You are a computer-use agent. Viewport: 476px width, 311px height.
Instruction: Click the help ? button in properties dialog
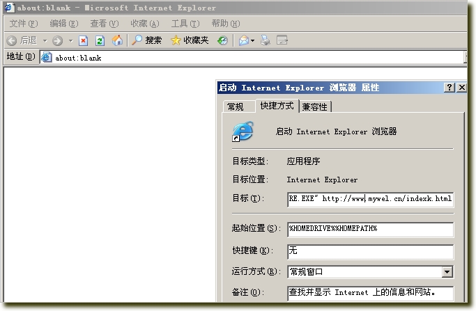pyautogui.click(x=450, y=88)
